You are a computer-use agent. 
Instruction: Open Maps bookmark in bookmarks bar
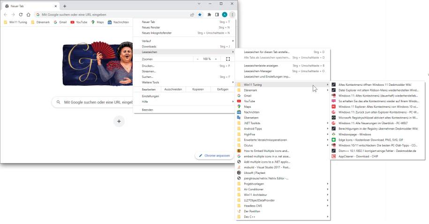tap(98, 22)
